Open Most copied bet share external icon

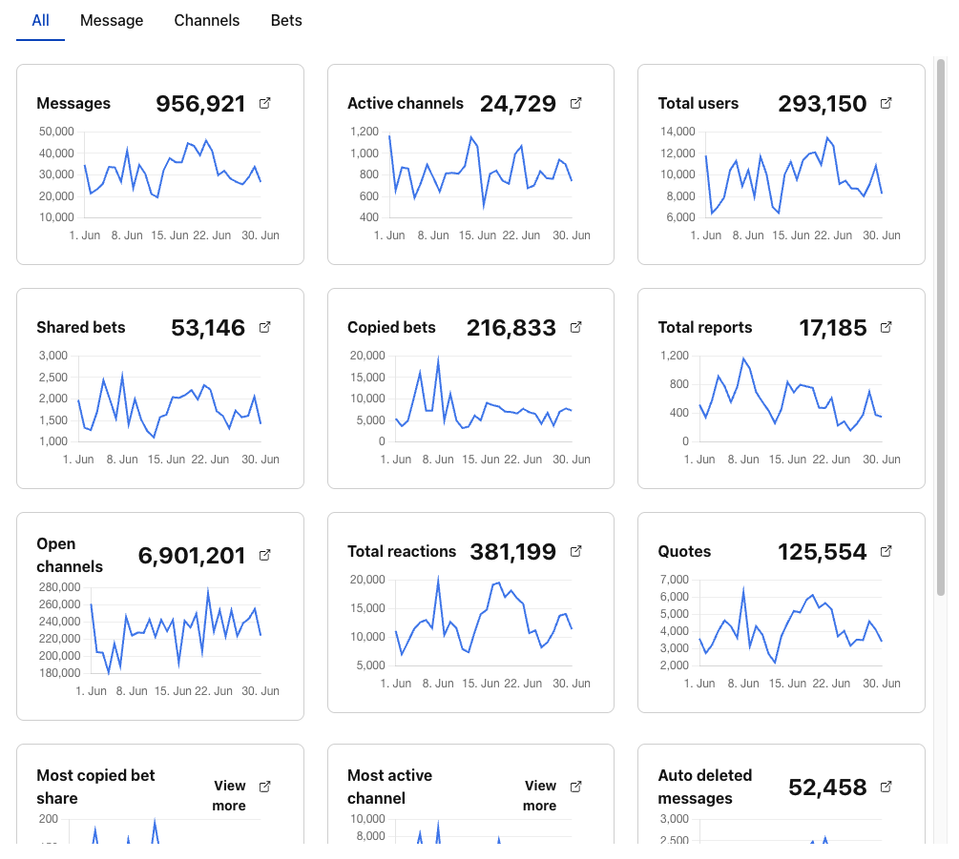265,787
